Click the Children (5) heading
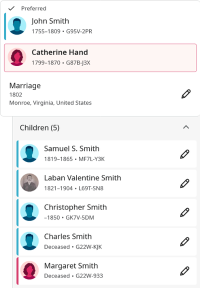The image size is (200, 288). pos(39,127)
